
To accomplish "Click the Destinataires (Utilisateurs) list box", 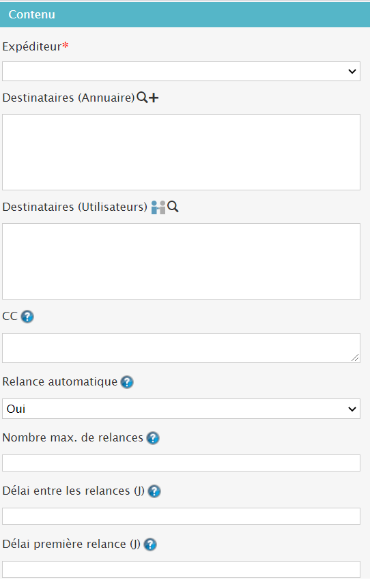I will pos(182,261).
